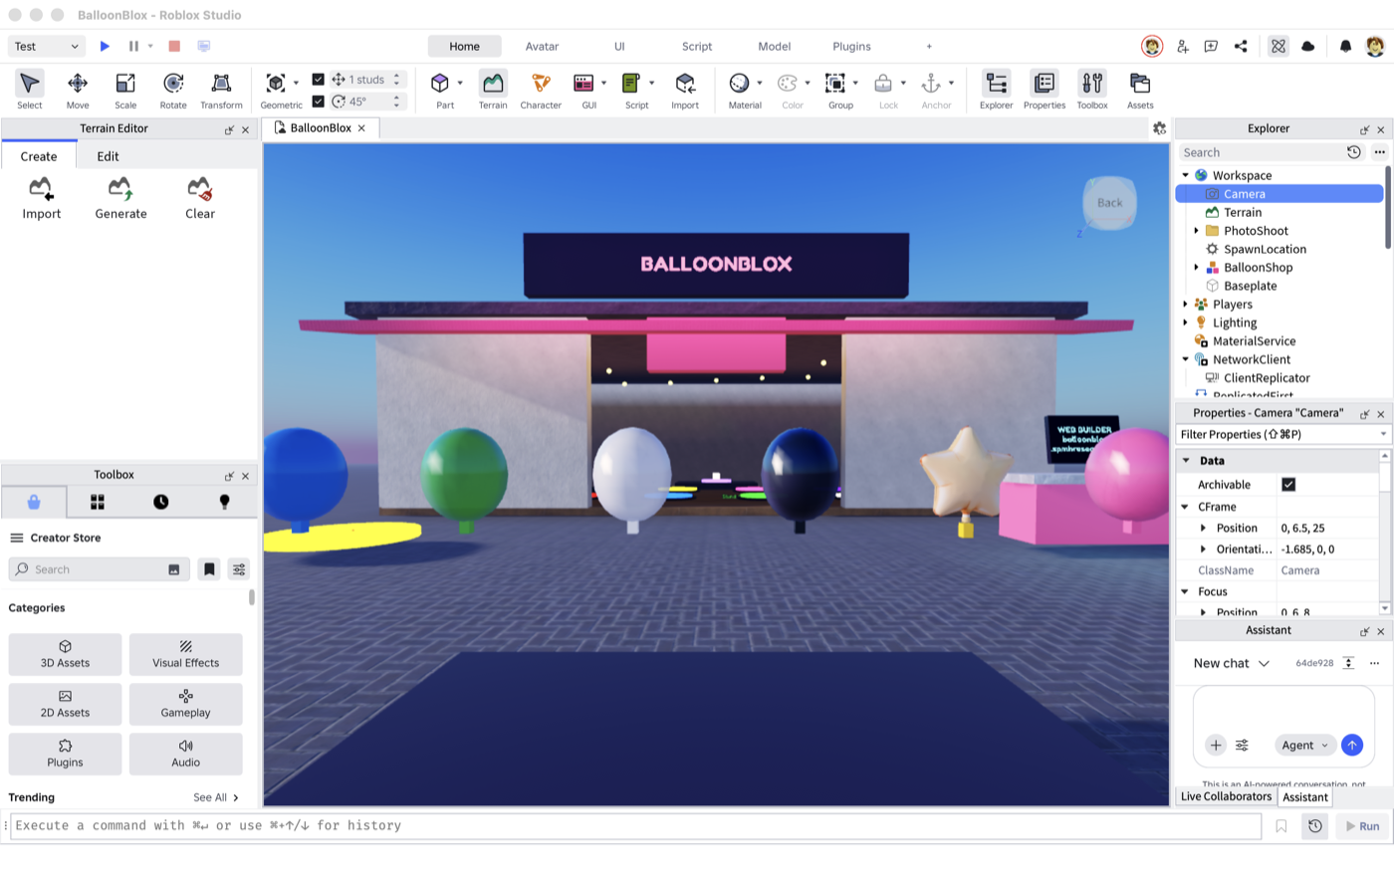Open the Agent mode dropdown
This screenshot has height=874, width=1394.
[1304, 746]
